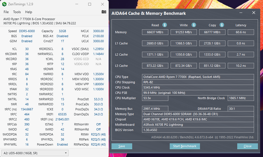Click the Write column info icon
Image resolution: width=263 pixels, height=157 pixels.
coord(194,25)
